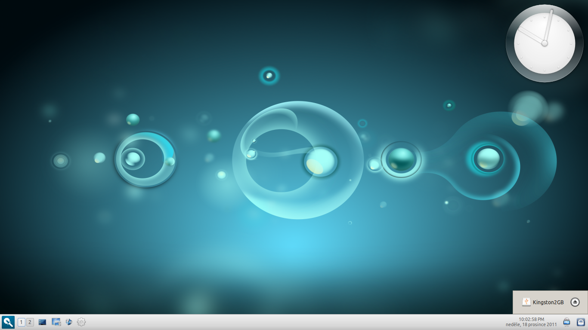Click the dark monitor icon in the panel
Viewport: 588px width, 330px height.
pyautogui.click(x=42, y=322)
